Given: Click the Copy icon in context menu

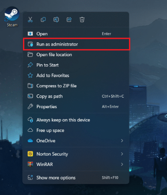Looking at the screenshot, I should 43,20.
